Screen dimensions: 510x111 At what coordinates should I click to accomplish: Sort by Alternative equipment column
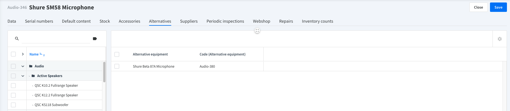[150, 54]
